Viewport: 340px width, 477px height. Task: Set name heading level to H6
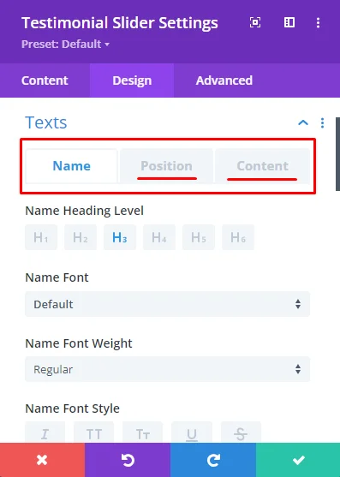(238, 237)
